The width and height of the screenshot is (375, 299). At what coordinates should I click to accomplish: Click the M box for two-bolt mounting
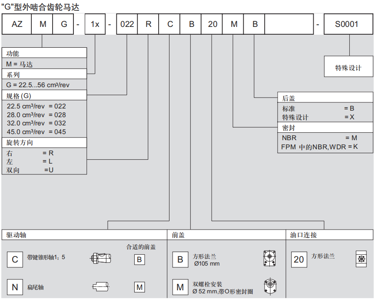coord(180,287)
